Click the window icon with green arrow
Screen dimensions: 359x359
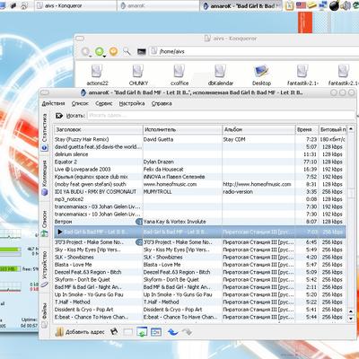[x=142, y=332]
